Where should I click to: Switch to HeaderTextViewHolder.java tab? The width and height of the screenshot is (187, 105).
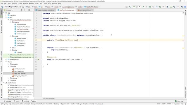[x=46, y=10]
